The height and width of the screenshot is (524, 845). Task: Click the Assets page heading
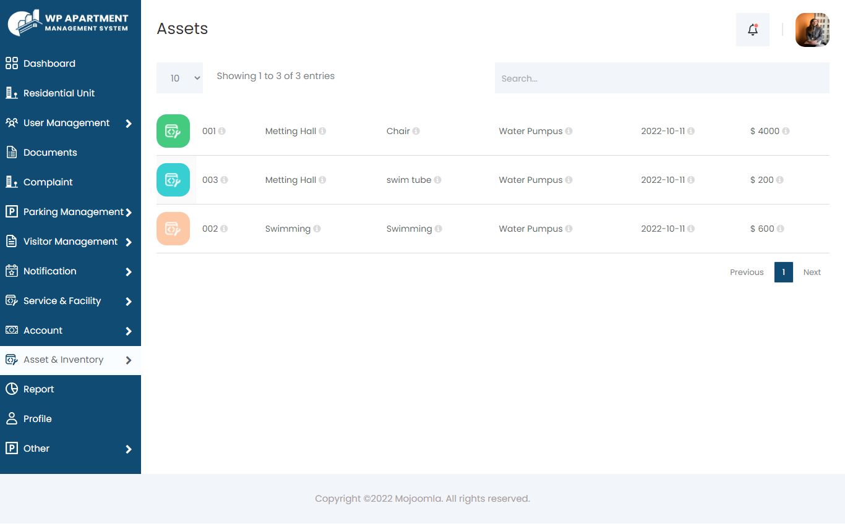[x=182, y=28]
